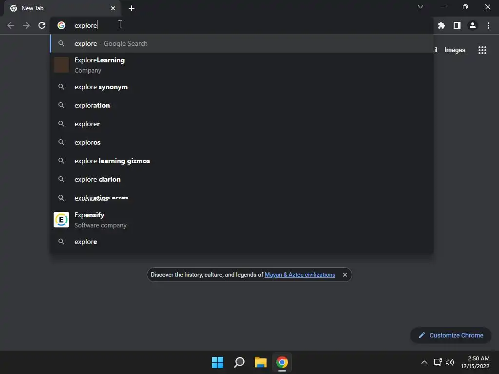Image resolution: width=499 pixels, height=374 pixels.
Task: Open the Images link
Action: pos(455,50)
